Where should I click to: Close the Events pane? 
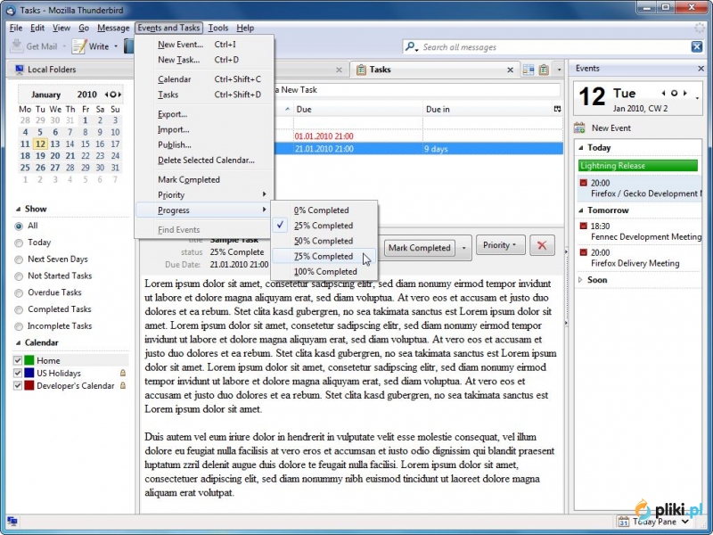tap(701, 69)
